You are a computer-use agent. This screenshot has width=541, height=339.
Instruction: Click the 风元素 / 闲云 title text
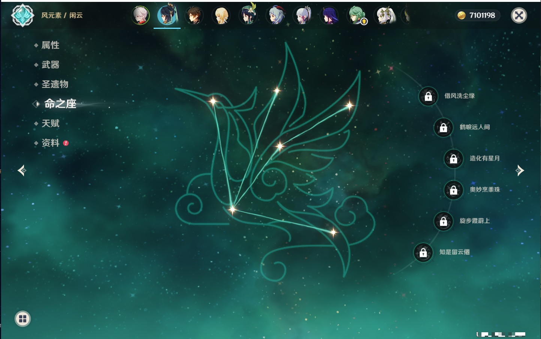62,15
